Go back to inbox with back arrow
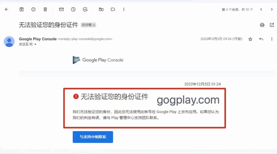The height and width of the screenshot is (154, 277). point(6,9)
